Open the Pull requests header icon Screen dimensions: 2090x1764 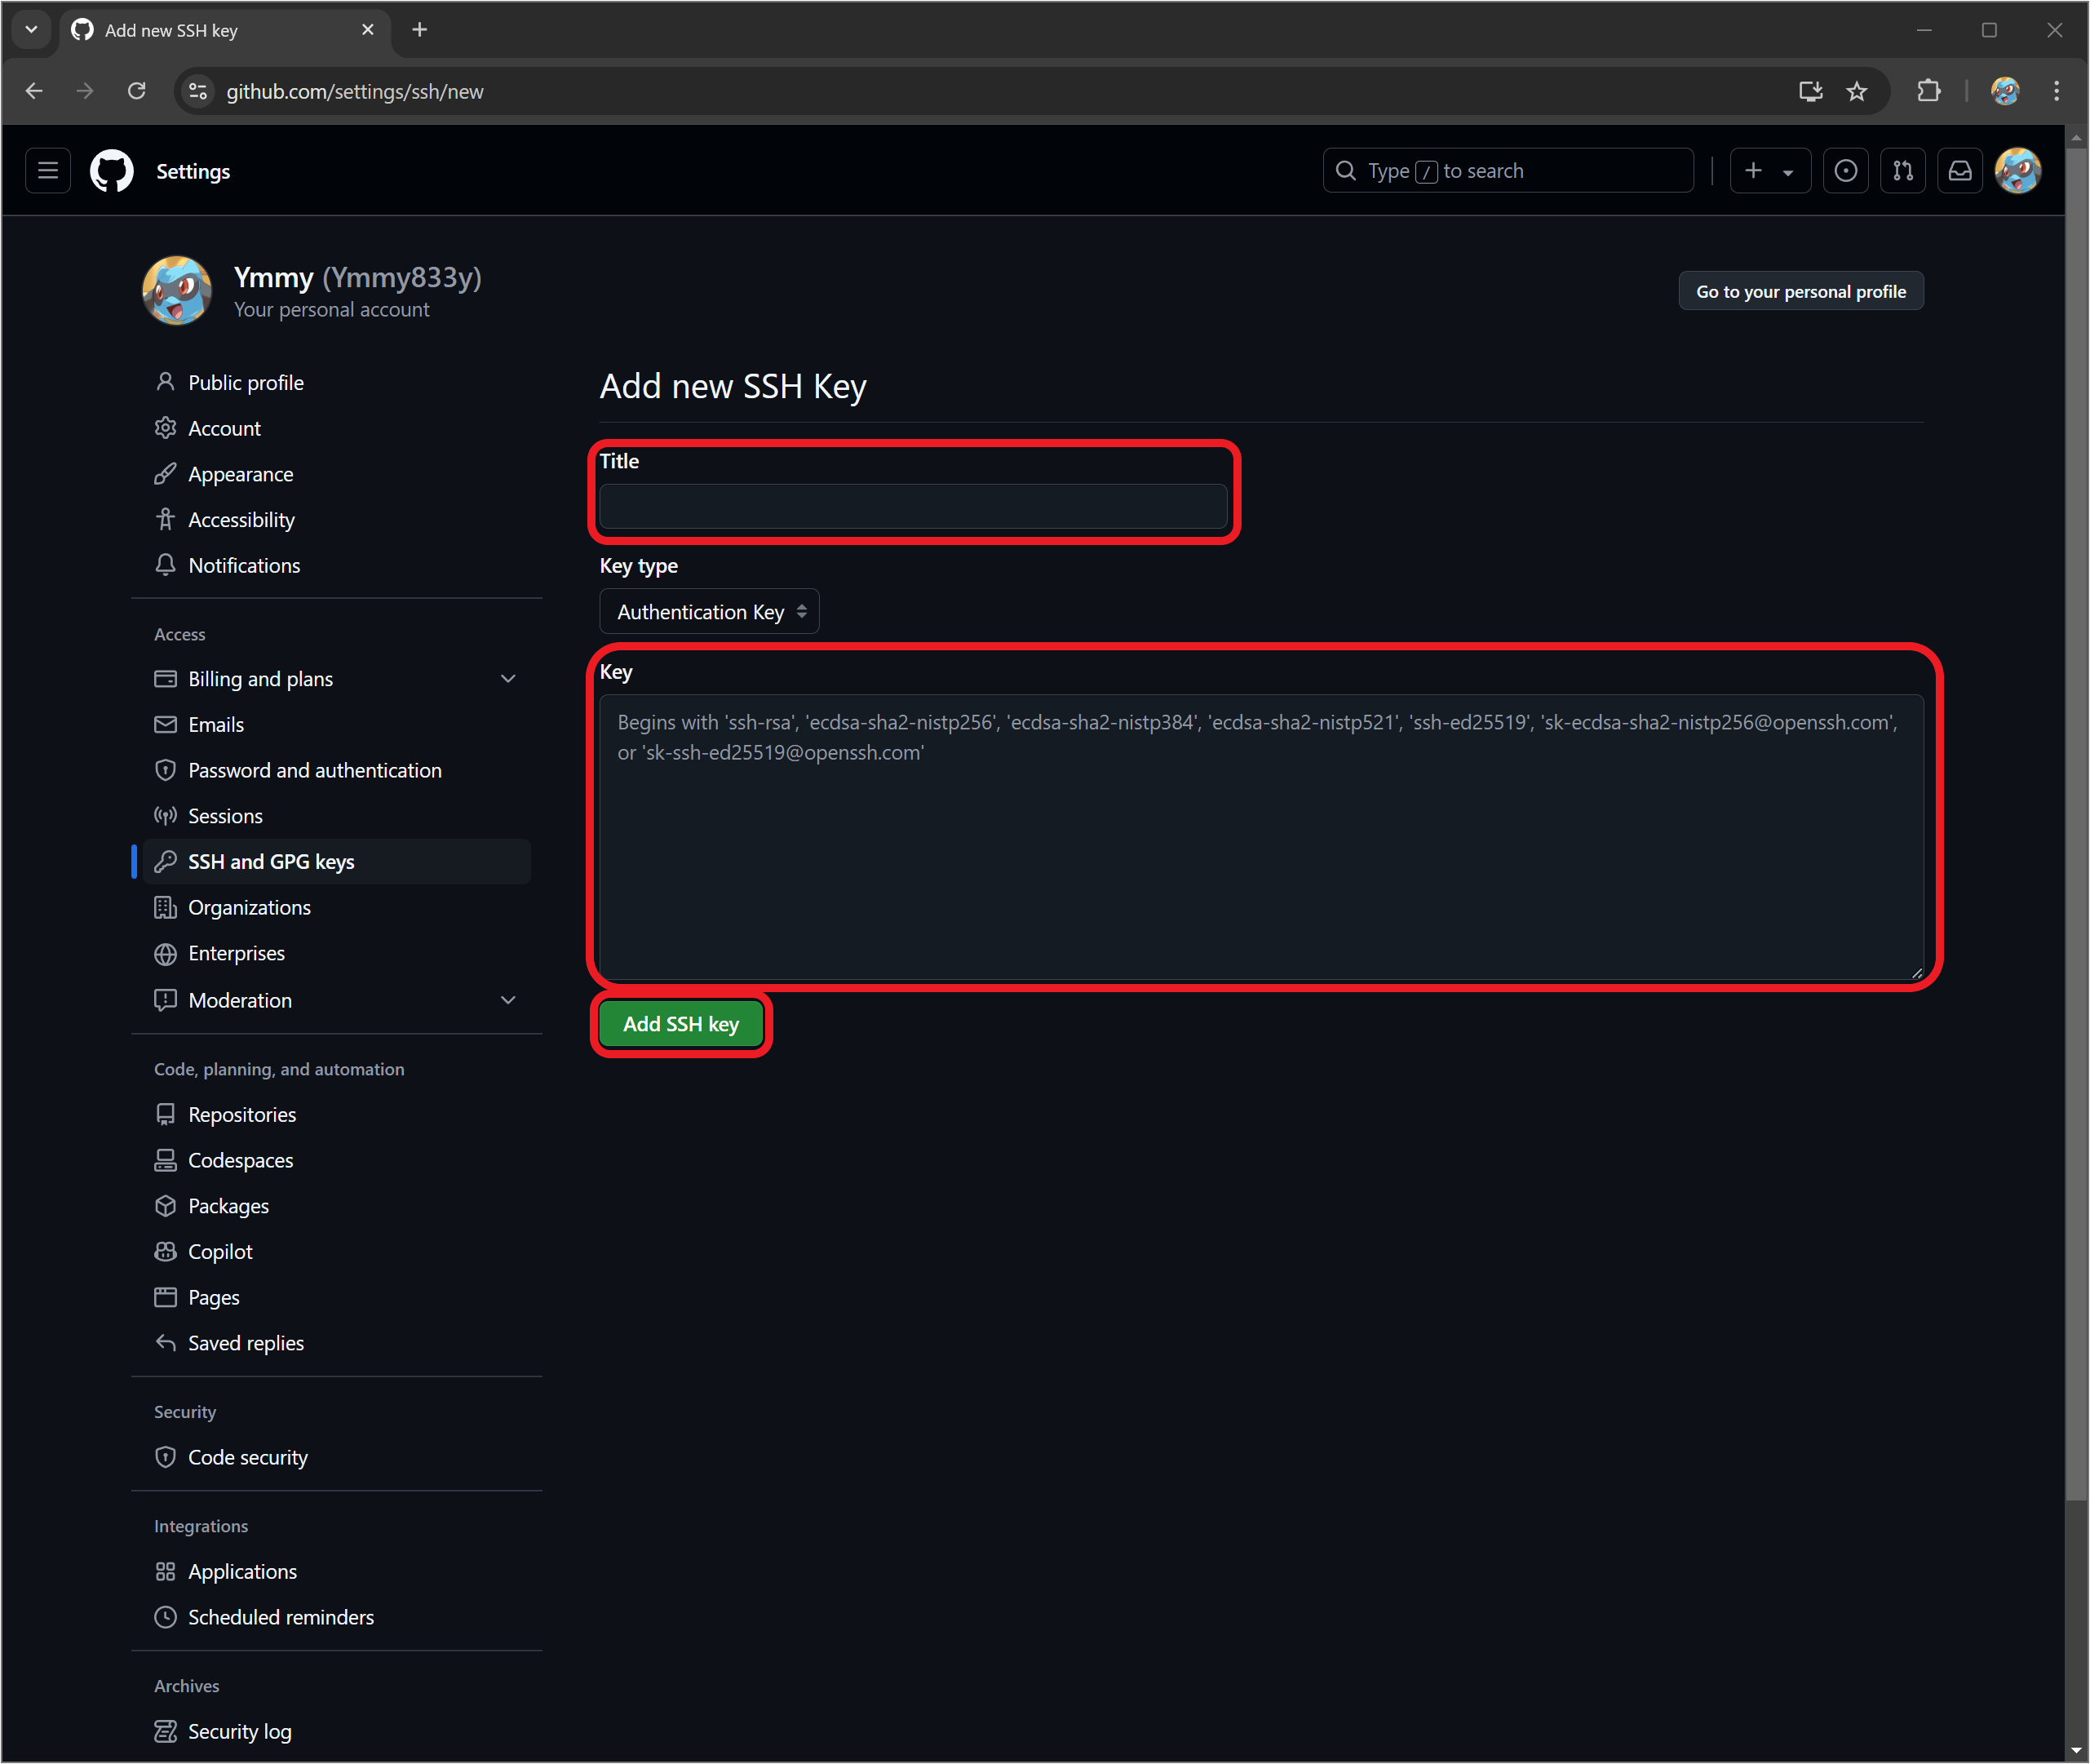[1902, 171]
